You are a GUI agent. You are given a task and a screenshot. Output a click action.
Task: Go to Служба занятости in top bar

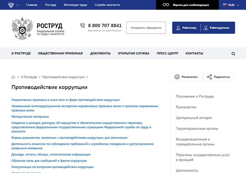point(107,5)
